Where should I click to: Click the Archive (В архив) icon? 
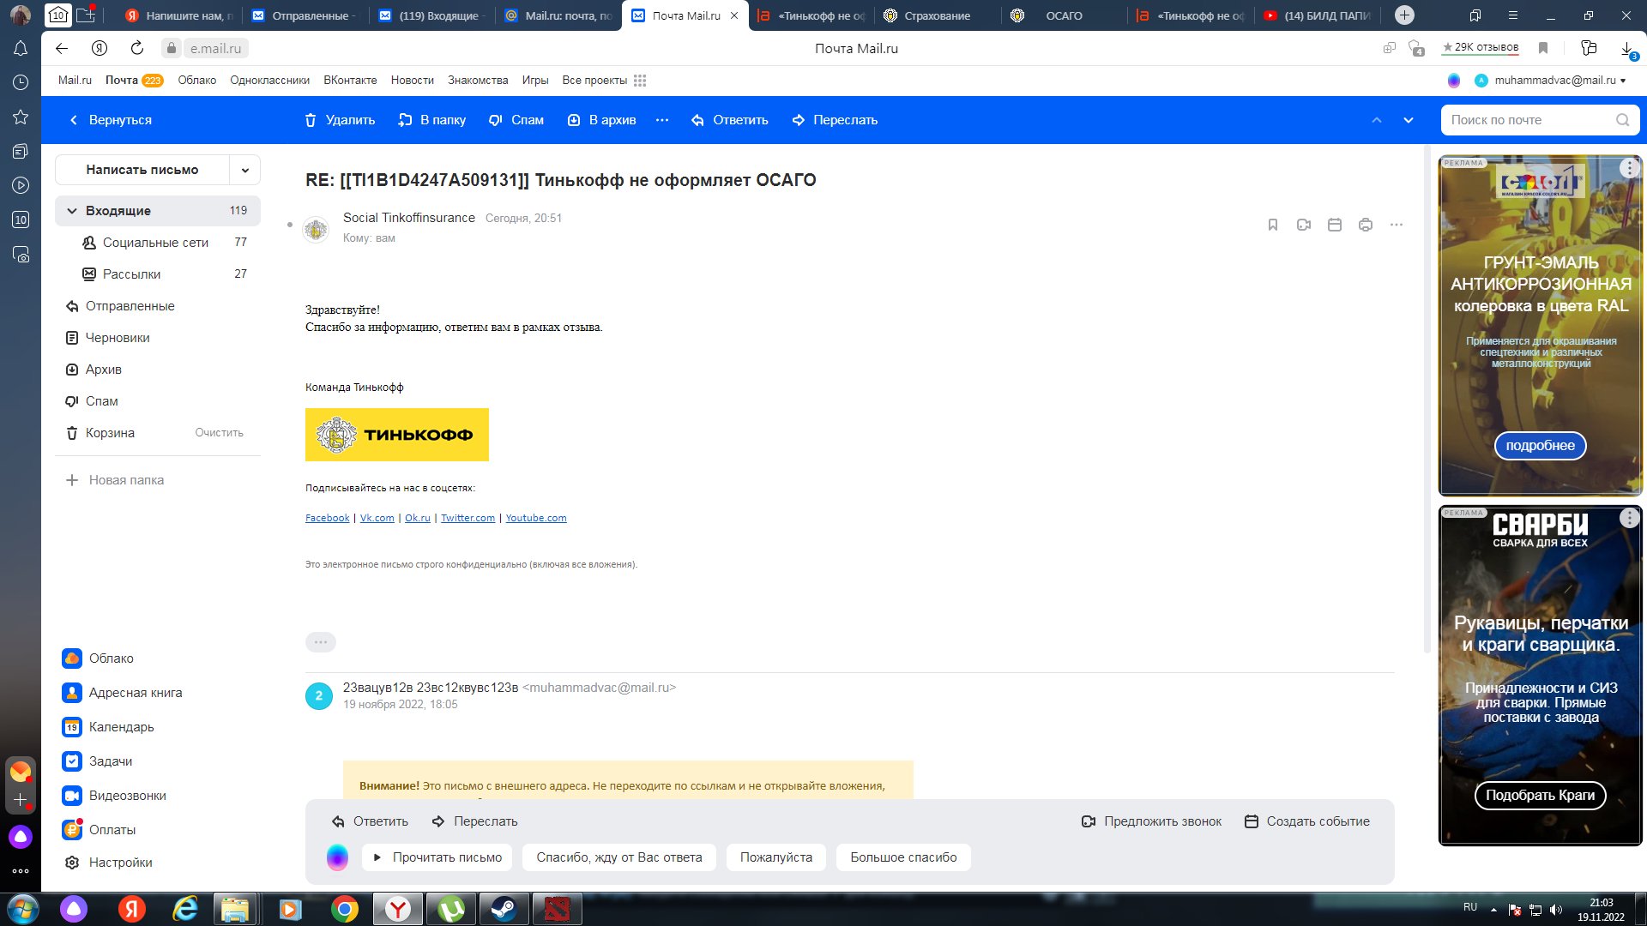tap(576, 120)
